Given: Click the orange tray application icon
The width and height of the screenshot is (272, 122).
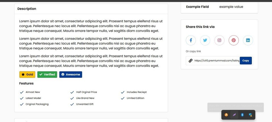Looking at the screenshot, I should 226,115.
